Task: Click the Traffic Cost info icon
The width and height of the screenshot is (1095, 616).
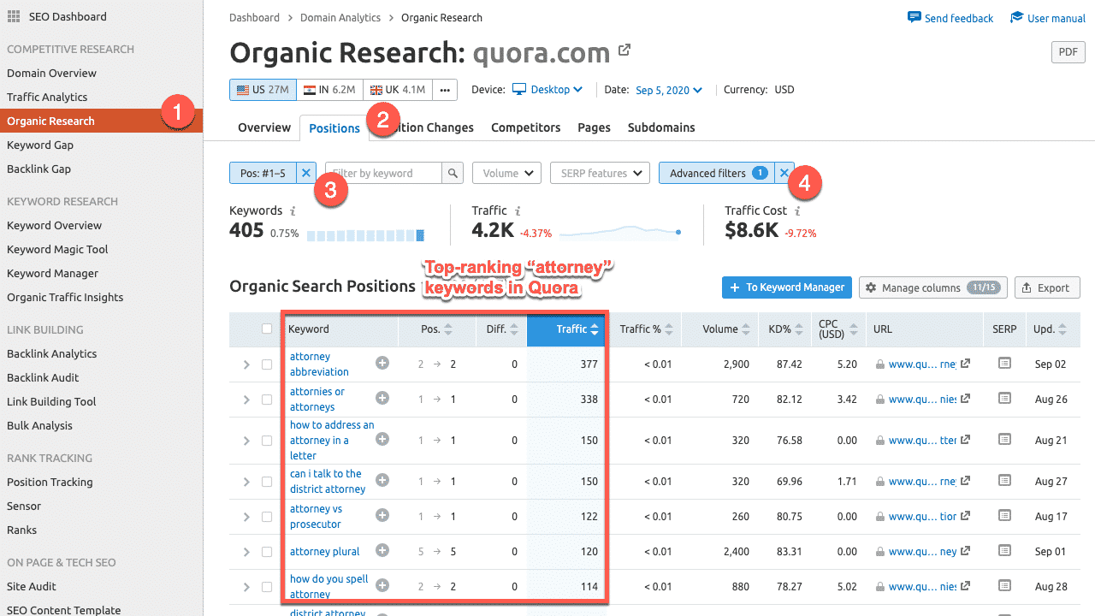Action: (797, 210)
